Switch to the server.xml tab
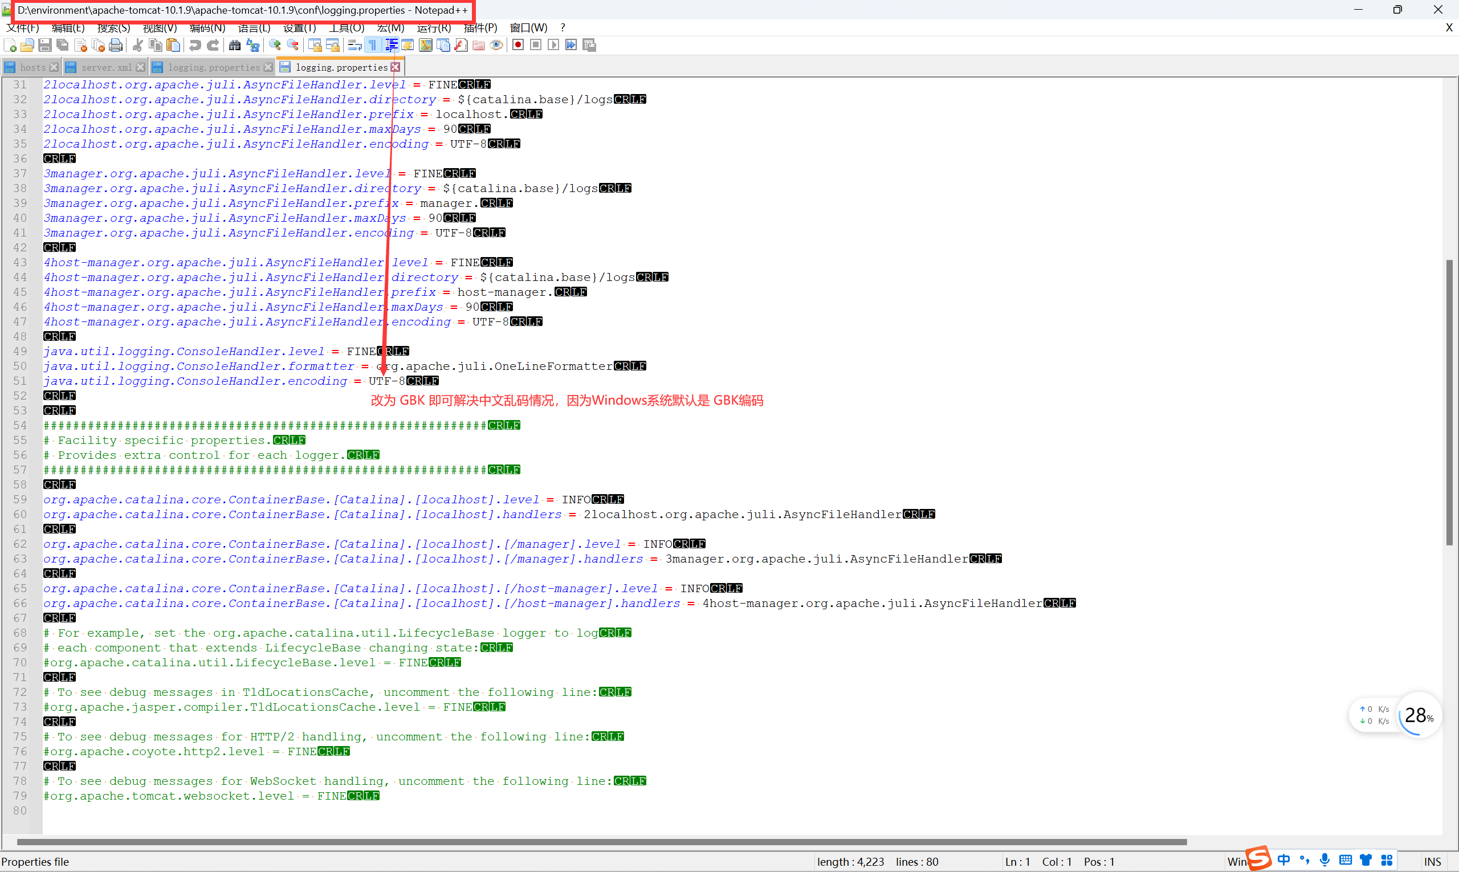Screen dimensions: 1459x872 tap(107, 68)
